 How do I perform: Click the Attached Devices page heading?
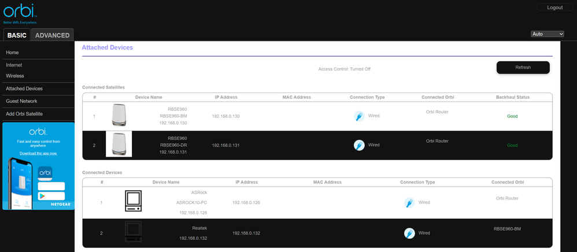[107, 47]
